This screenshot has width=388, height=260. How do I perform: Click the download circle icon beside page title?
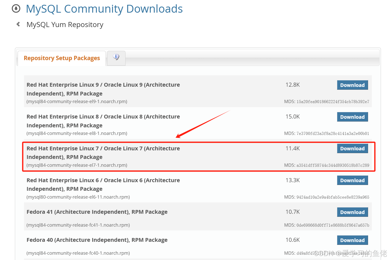[x=16, y=9]
